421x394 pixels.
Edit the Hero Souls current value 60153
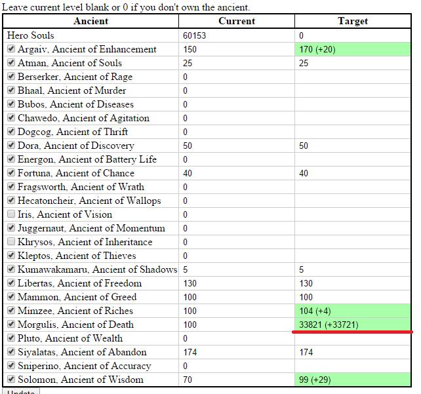(x=237, y=35)
